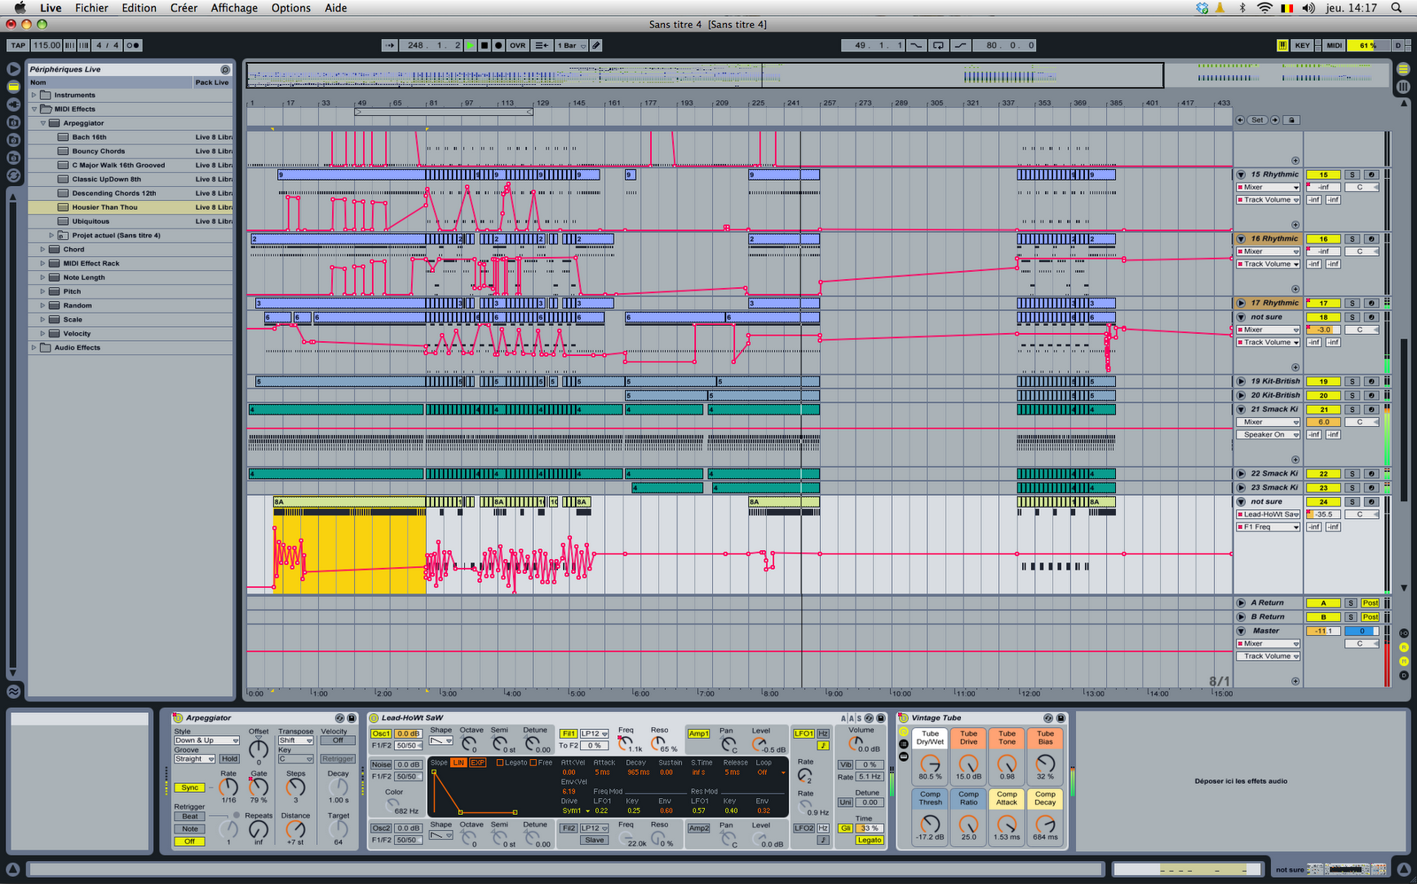
Task: Open Lead-HoWt Saw device chooser
Action: coord(1268,515)
